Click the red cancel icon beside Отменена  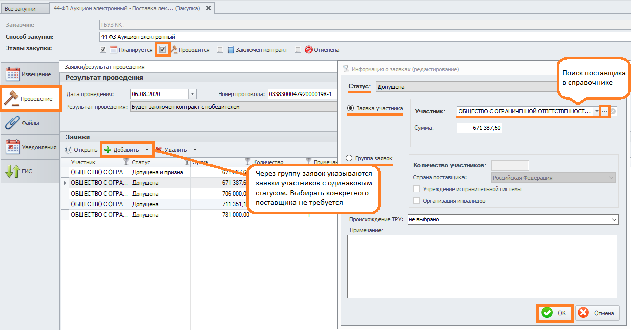click(308, 50)
